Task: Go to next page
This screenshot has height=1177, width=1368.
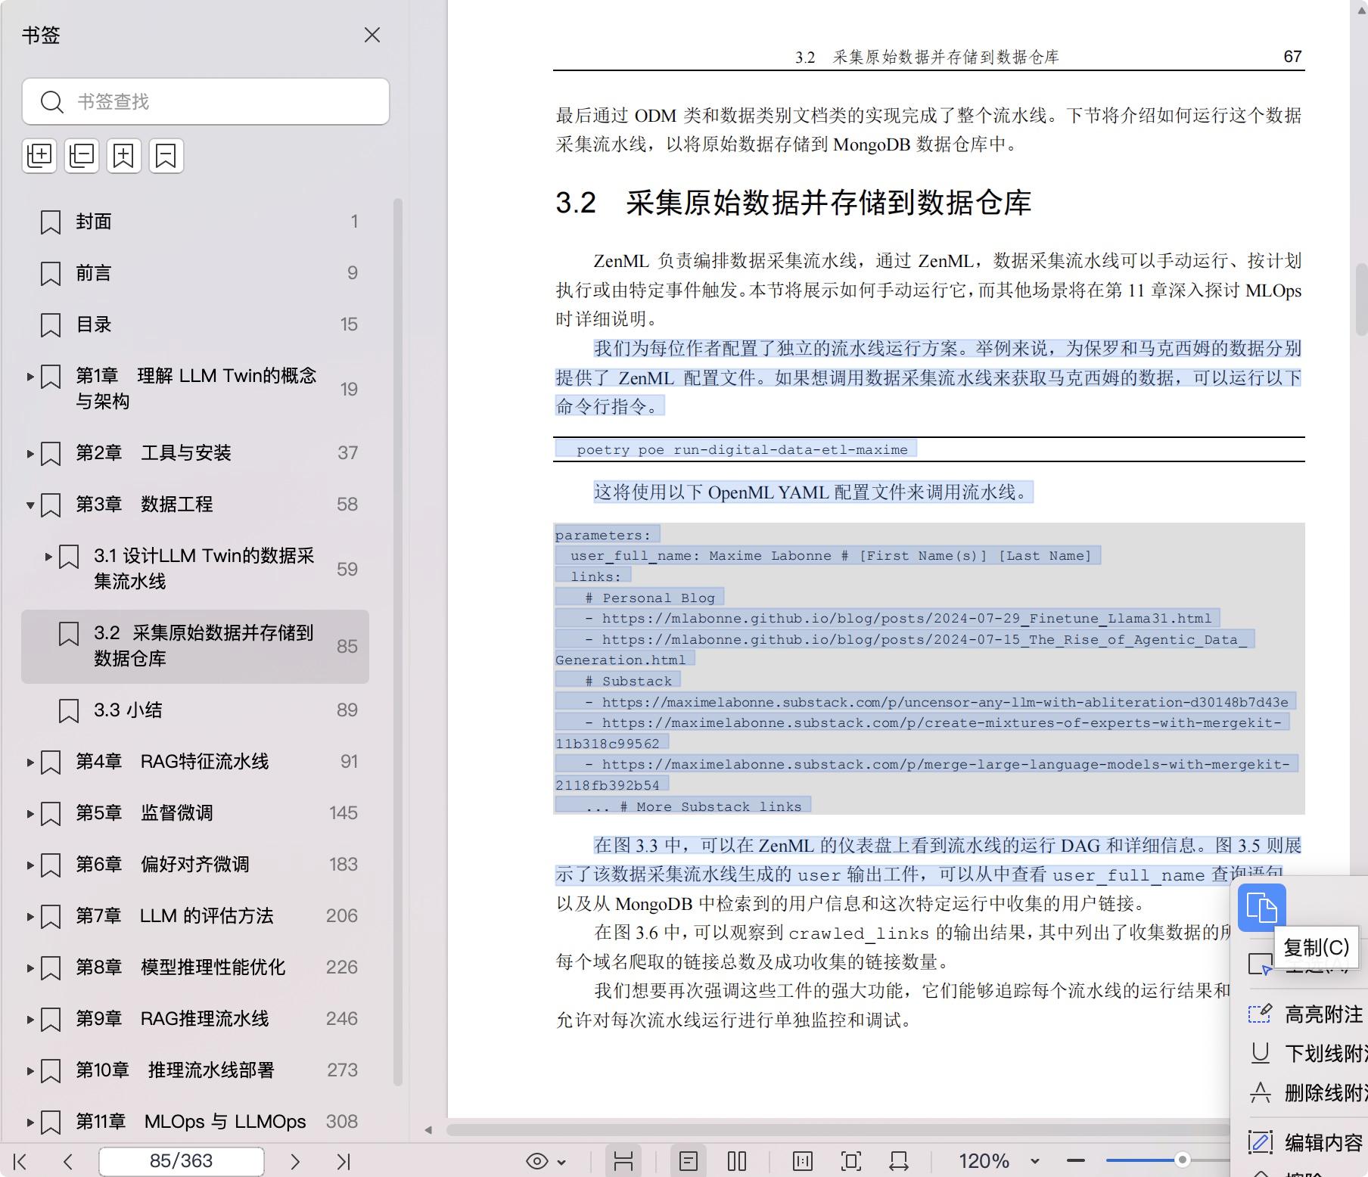Action: point(295,1161)
